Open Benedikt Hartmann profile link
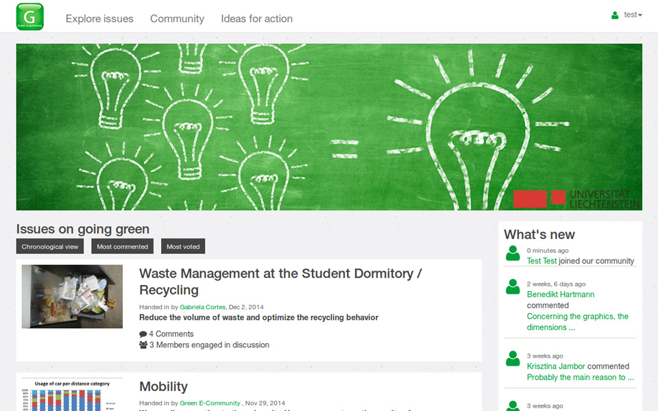Viewport: 658px width, 411px height. (561, 295)
